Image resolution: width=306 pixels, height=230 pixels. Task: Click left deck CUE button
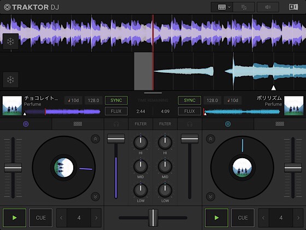(41, 218)
